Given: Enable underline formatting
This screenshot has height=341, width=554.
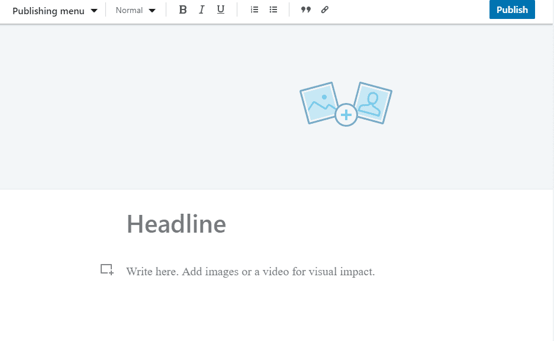Looking at the screenshot, I should coord(220,9).
